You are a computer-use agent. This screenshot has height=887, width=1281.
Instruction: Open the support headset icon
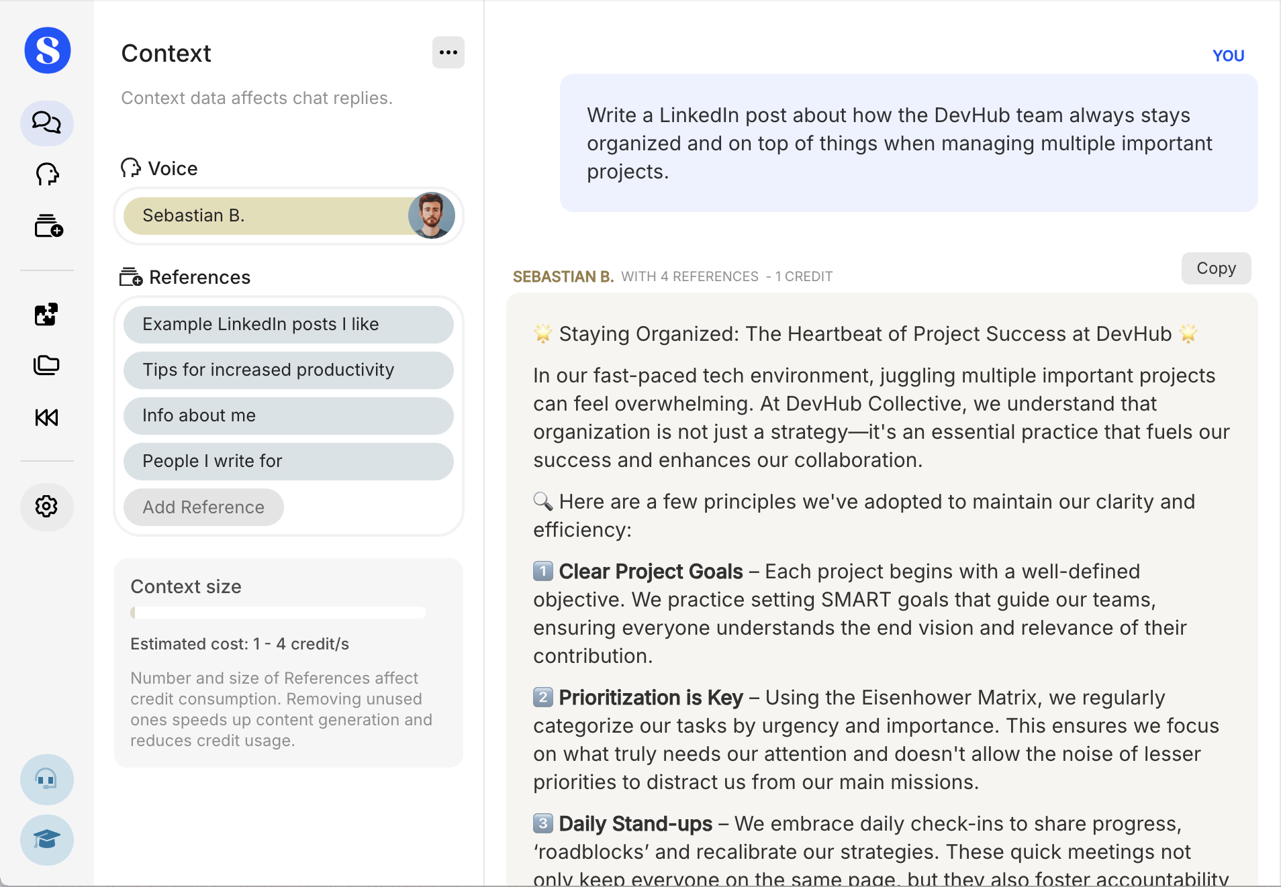(46, 780)
